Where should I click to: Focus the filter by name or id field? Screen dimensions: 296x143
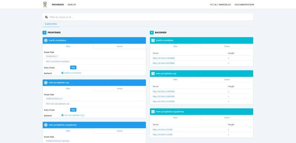148,17
